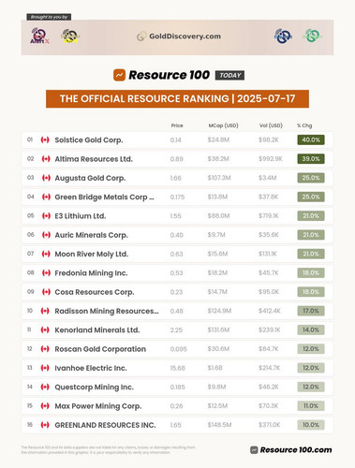The width and height of the screenshot is (355, 468).
Task: Click the dark blue sponsor logo
Action: tap(283, 36)
